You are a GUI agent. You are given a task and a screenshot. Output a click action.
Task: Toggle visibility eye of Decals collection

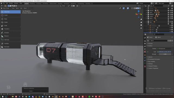(x=170, y=11)
